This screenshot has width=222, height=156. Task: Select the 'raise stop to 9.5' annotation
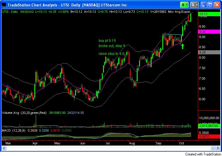pos(111,54)
